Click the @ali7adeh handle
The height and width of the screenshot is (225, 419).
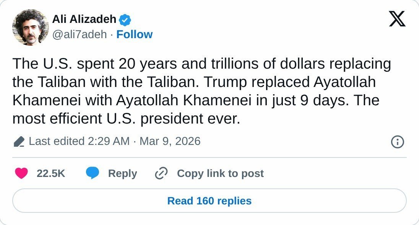pos(80,34)
